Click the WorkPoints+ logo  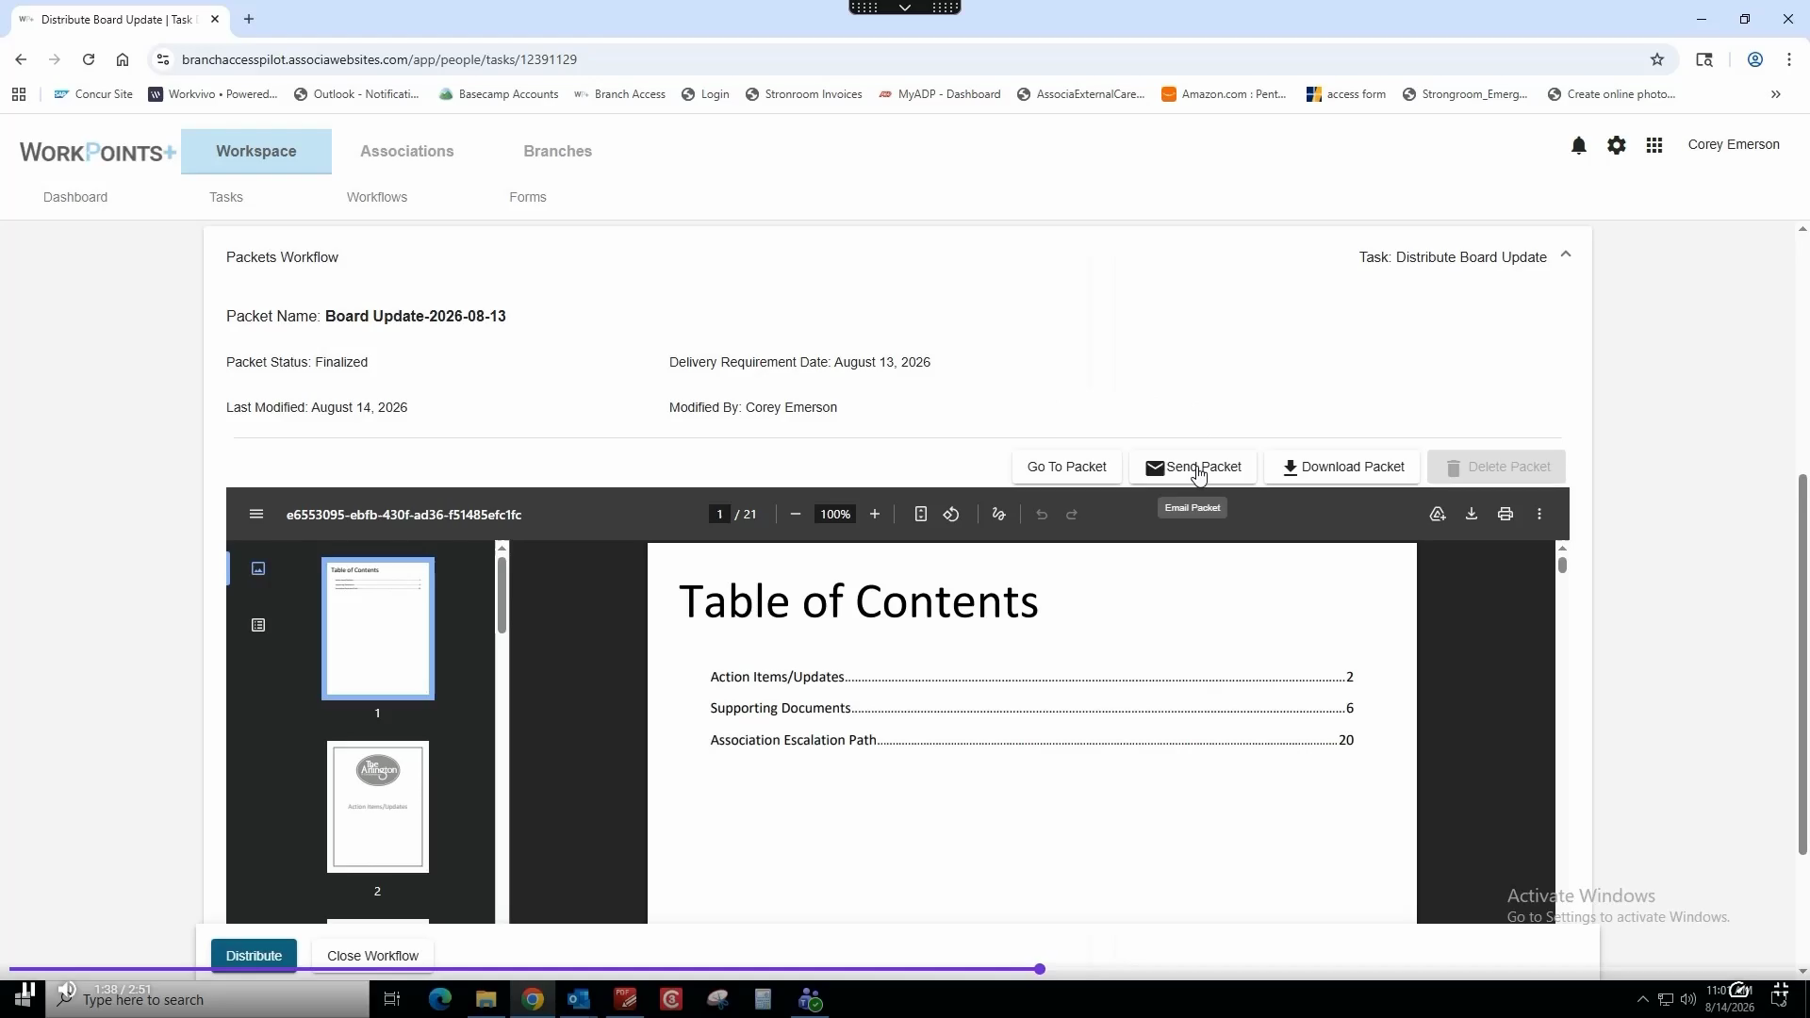click(x=97, y=152)
